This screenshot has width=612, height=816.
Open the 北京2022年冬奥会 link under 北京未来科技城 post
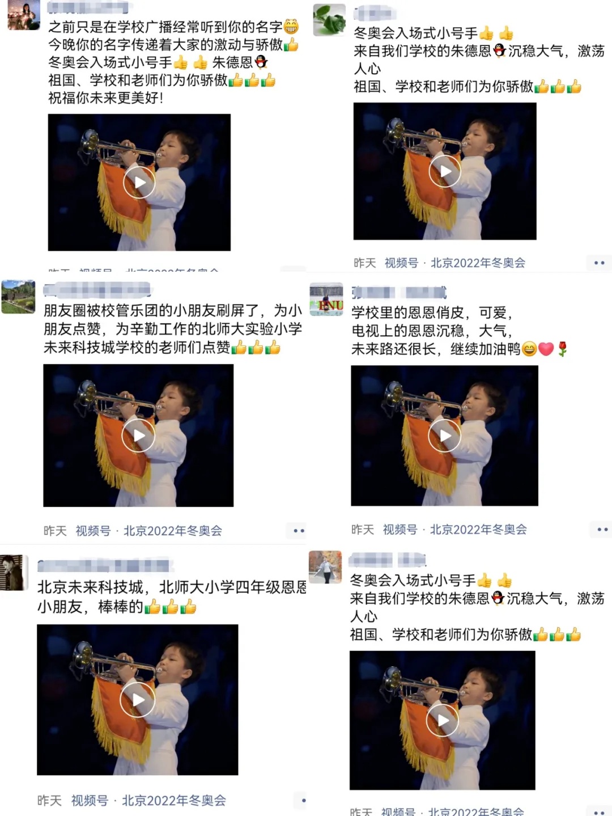pos(174,800)
